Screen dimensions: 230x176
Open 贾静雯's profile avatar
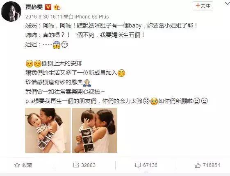(x=11, y=11)
